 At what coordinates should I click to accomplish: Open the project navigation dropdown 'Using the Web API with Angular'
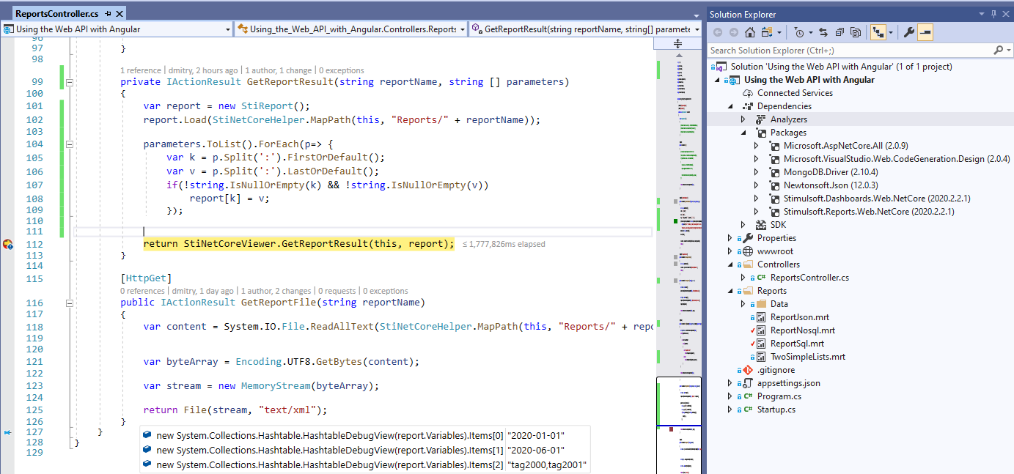[x=117, y=29]
